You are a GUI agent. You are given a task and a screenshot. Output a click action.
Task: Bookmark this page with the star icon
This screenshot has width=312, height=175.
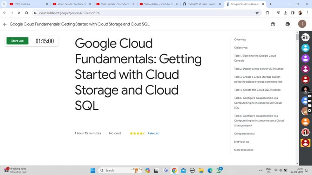pyautogui.click(x=257, y=13)
